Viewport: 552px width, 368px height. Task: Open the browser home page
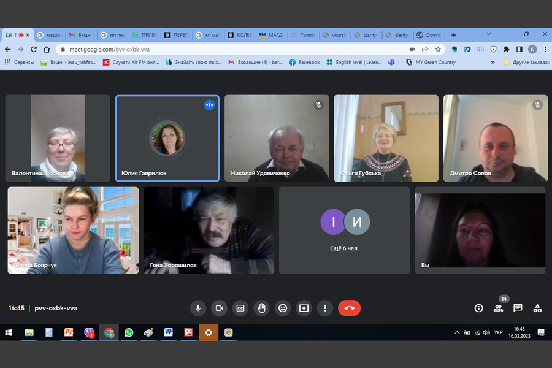coord(47,49)
